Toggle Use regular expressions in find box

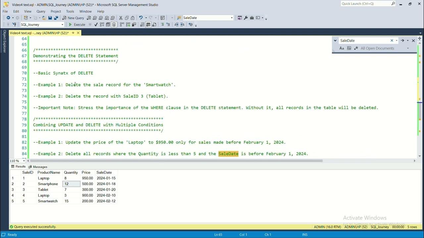(356, 48)
